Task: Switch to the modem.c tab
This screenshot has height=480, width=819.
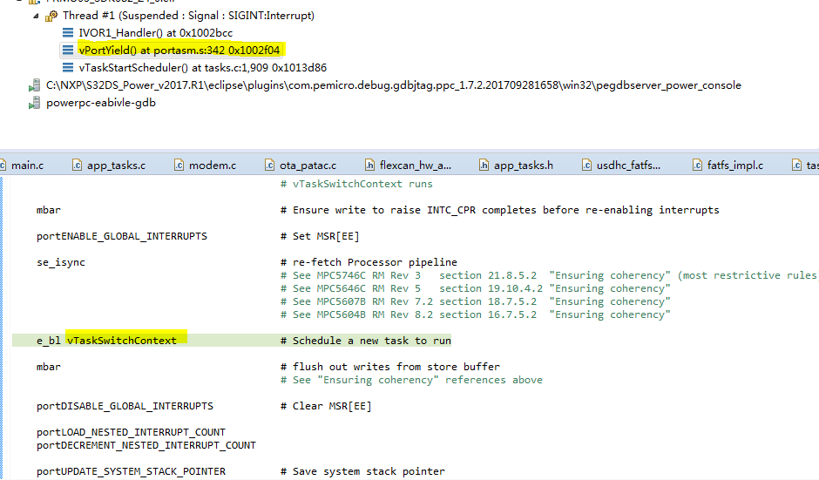Action: [212, 166]
